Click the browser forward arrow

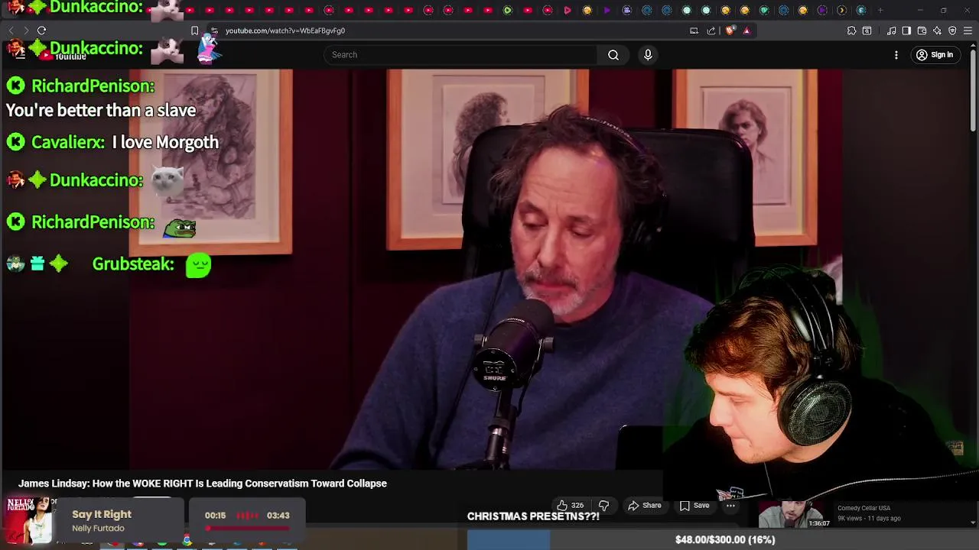tap(26, 31)
